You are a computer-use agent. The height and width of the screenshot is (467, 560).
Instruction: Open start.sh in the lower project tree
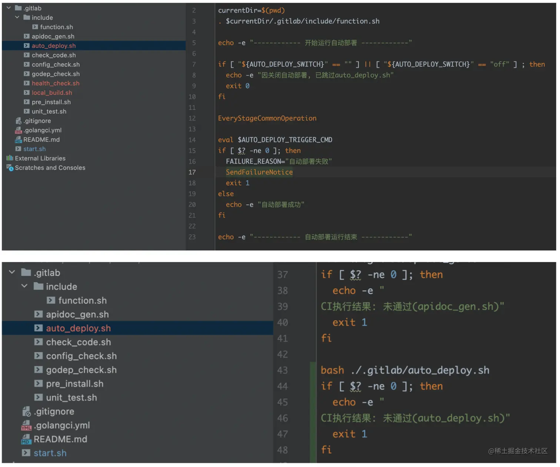click(x=50, y=453)
